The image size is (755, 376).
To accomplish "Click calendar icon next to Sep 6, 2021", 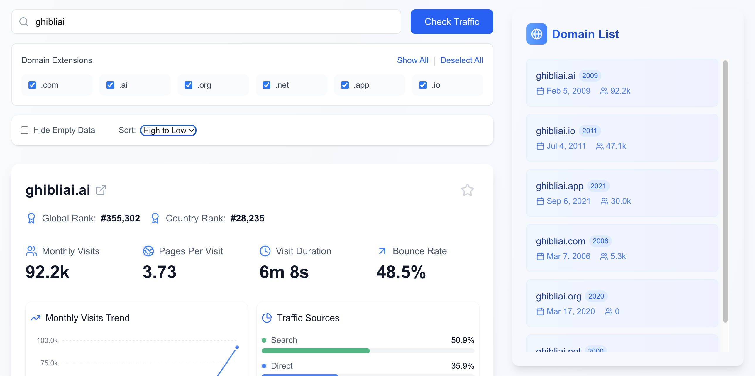I will point(540,201).
